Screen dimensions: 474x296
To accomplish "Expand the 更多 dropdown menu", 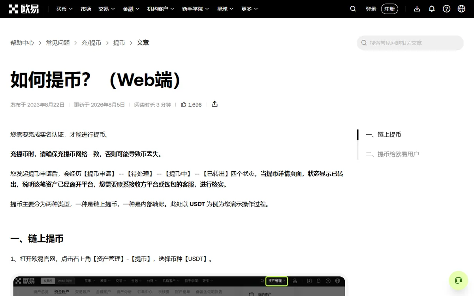I will pyautogui.click(x=250, y=9).
